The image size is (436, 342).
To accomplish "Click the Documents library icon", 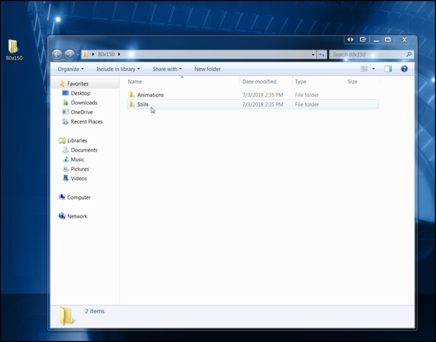I will coord(65,150).
